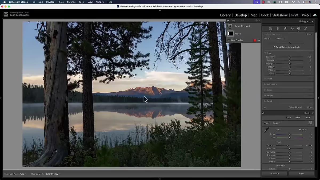
Task: Select the Red Eye correction tool
Action: pyautogui.click(x=292, y=28)
